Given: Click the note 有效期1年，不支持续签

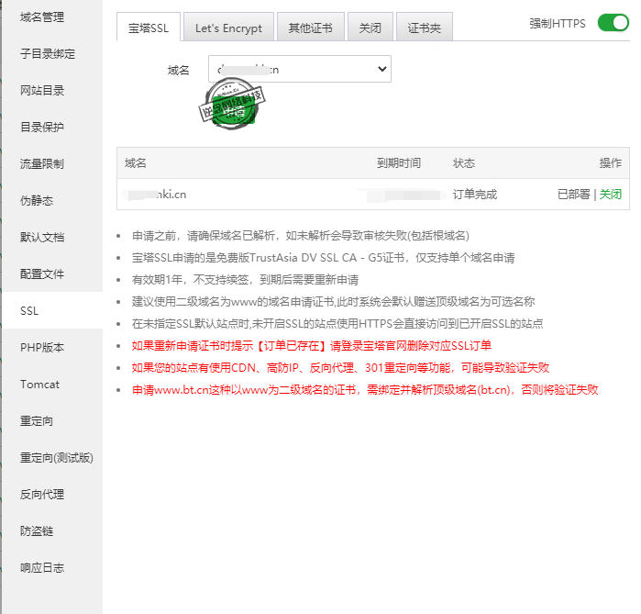Looking at the screenshot, I should click(x=245, y=280).
